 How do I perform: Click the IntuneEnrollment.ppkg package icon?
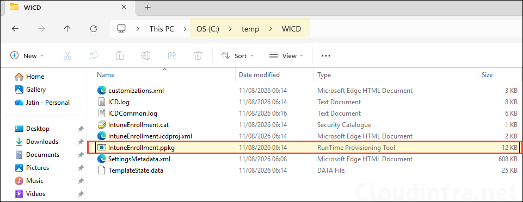tap(101, 147)
